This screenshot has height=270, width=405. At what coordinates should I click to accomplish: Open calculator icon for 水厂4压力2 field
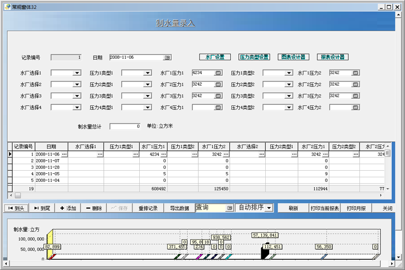pos(356,107)
